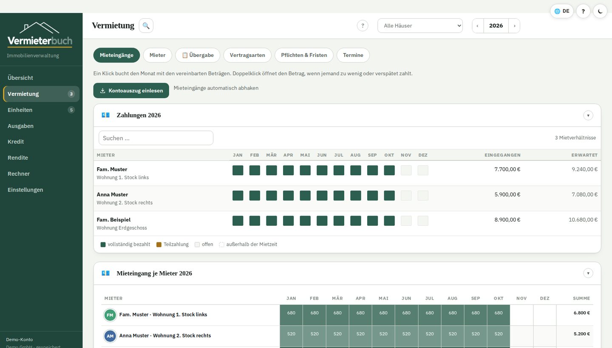Open Ausgaben in the sidebar
Screen dimensions: 612x348
41,126
